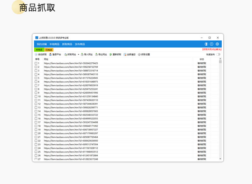This screenshot has width=252, height=184.
Task: Open the settings ring icon in blue bar
Action: pos(217,44)
